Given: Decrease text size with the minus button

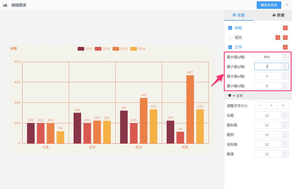Looking at the screenshot, I should [260, 106].
